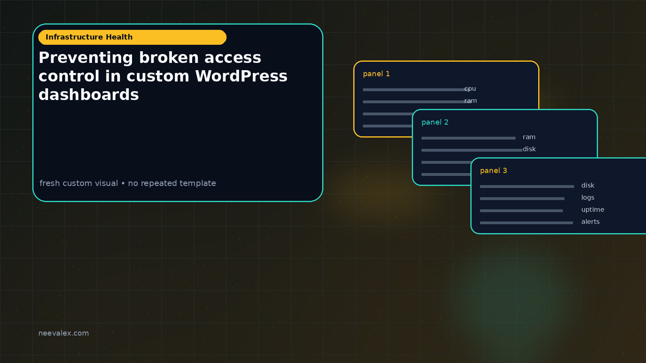Click the "uptime" label in panel 3
The height and width of the screenshot is (363, 646).
593,210
